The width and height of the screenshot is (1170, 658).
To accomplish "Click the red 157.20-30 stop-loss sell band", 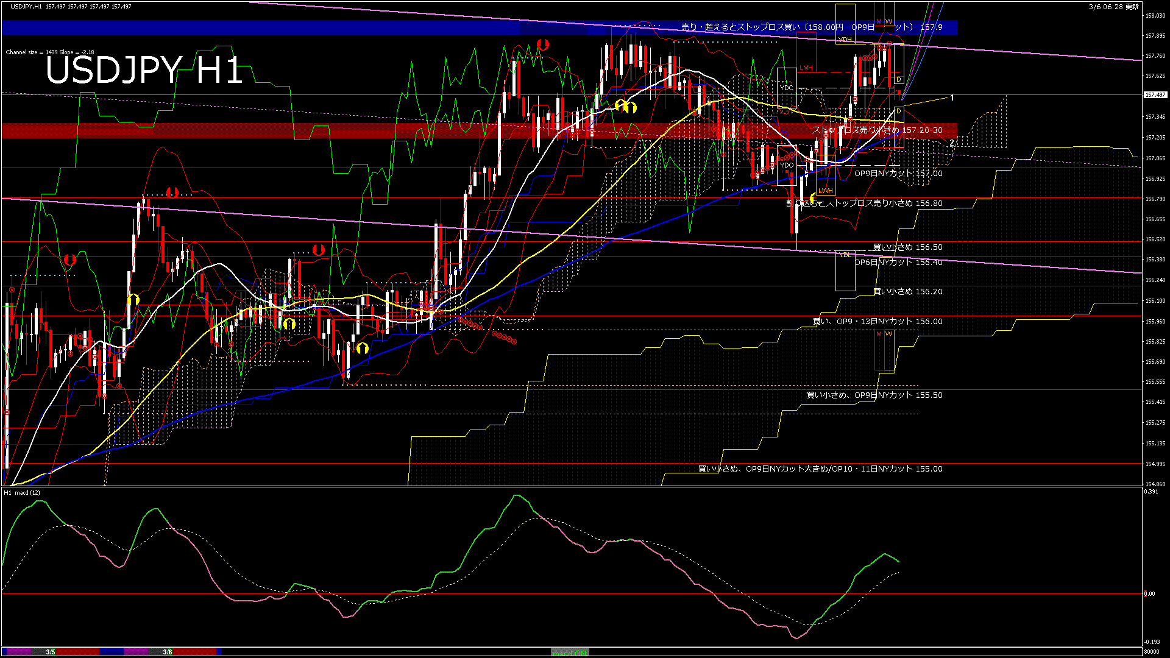I will point(877,130).
